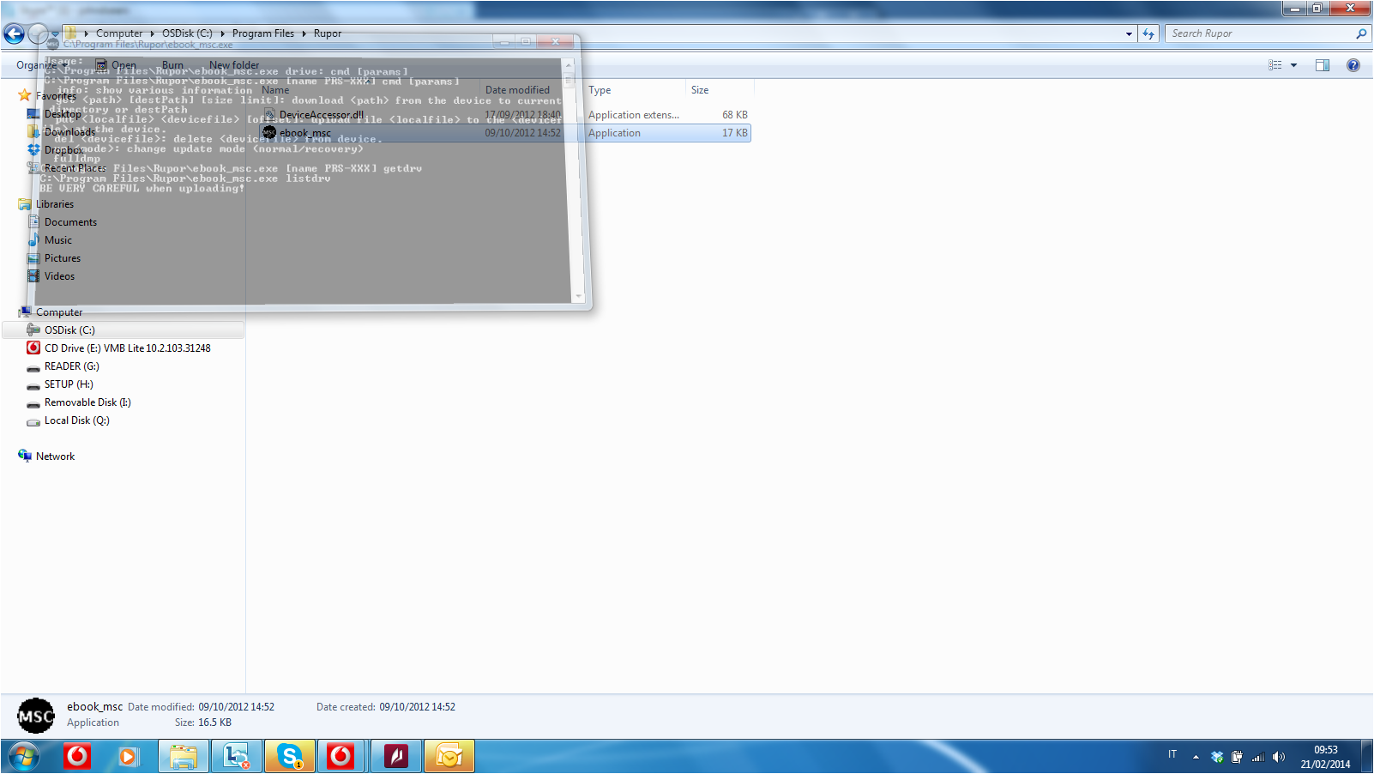This screenshot has width=1374, height=774.
Task: Open the Windows Start menu
Action: click(24, 757)
